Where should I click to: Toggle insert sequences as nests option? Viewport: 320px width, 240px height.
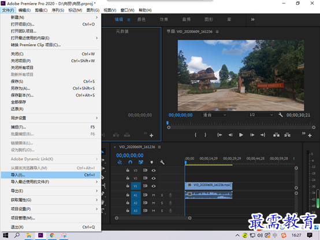120,162
